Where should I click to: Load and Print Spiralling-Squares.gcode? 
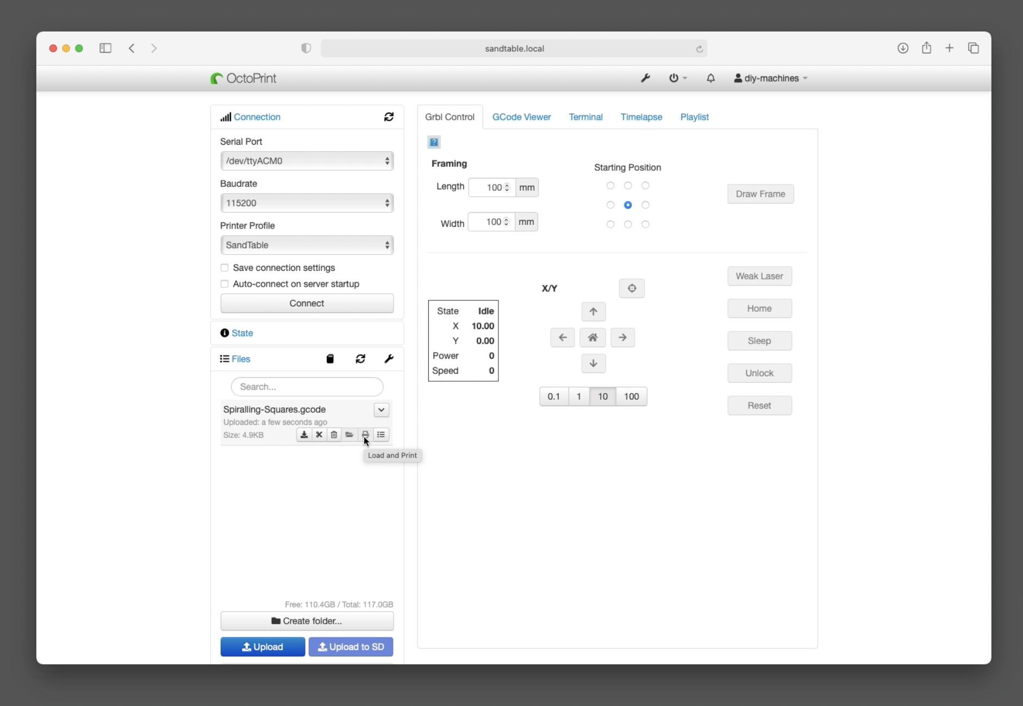tap(365, 435)
